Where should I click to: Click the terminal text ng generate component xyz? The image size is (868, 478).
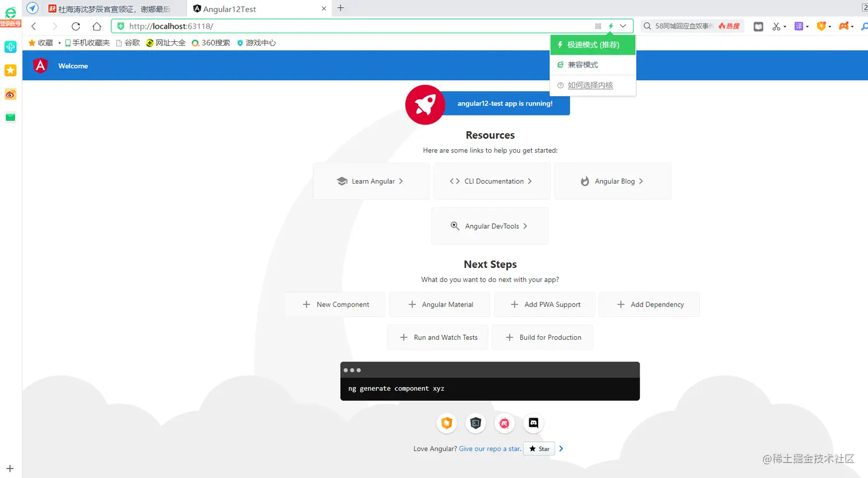[396, 388]
